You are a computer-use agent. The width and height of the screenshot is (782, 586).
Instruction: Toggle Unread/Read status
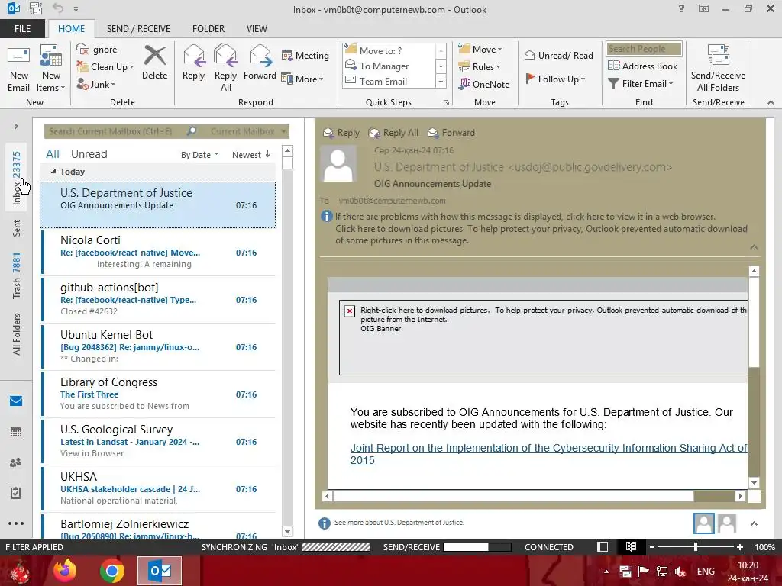pos(558,55)
